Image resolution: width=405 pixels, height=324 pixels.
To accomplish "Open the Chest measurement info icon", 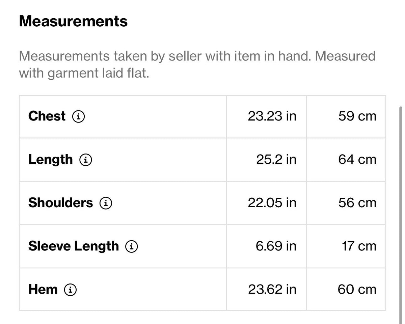I will coord(78,117).
